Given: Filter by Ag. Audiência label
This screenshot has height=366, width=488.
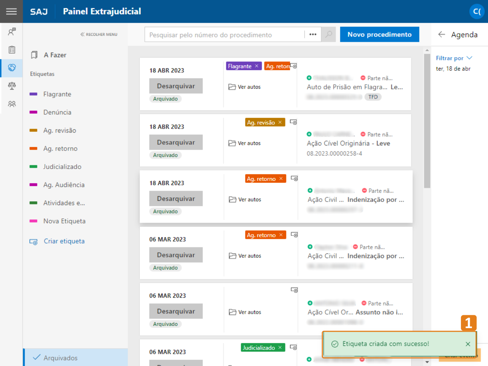Looking at the screenshot, I should 64,185.
